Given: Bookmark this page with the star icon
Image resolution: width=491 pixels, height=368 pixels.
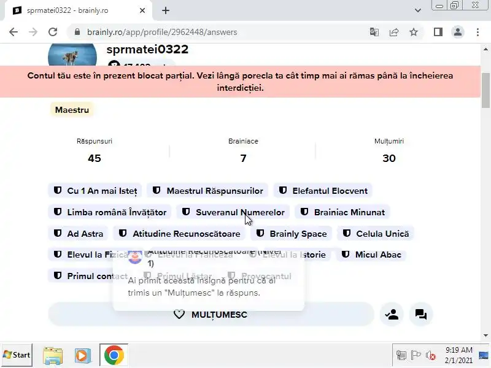Looking at the screenshot, I should click(x=414, y=32).
